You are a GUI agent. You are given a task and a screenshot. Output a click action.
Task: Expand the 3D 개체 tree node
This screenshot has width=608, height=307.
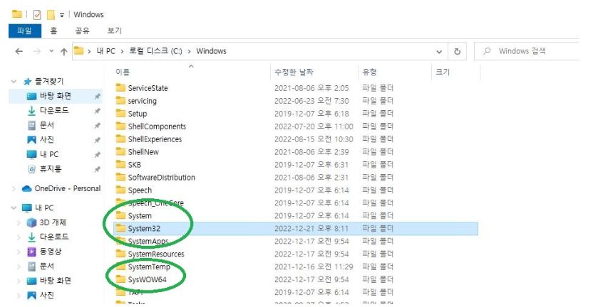19,222
